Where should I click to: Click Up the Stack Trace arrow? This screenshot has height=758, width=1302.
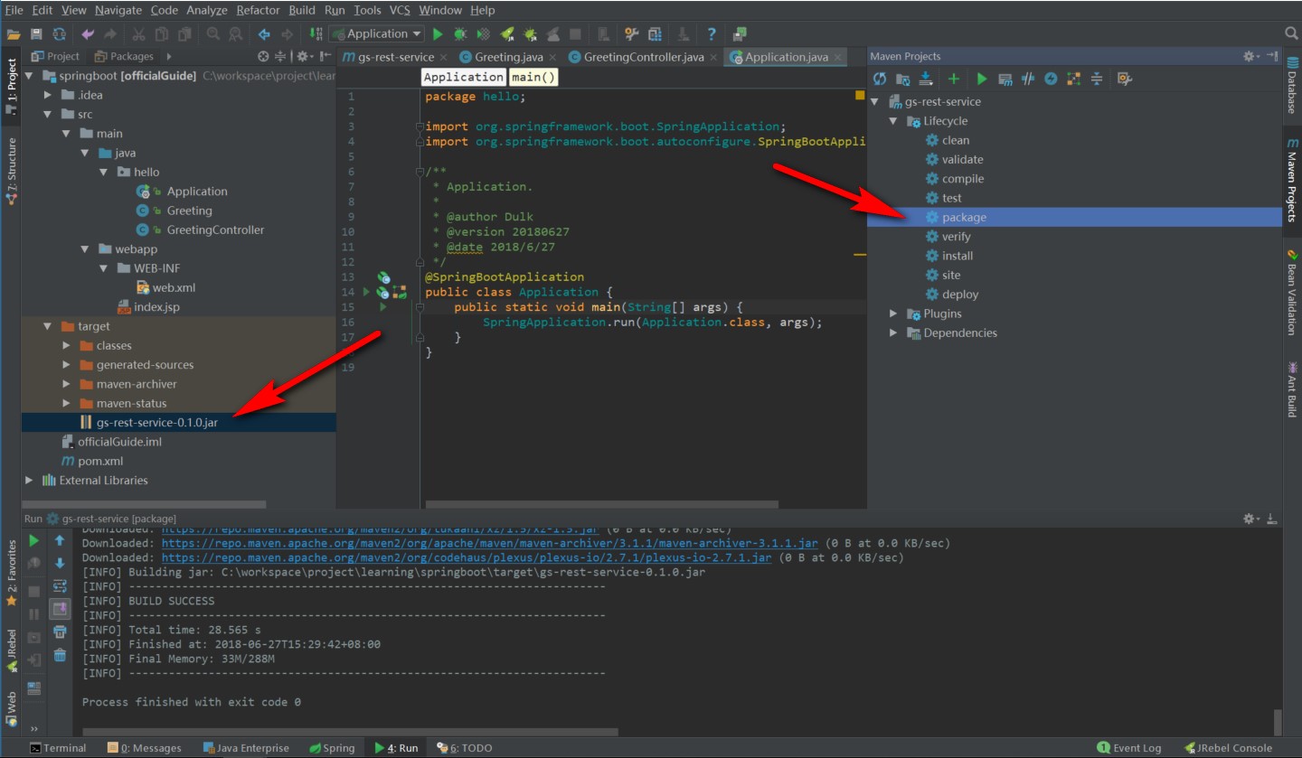pos(60,540)
